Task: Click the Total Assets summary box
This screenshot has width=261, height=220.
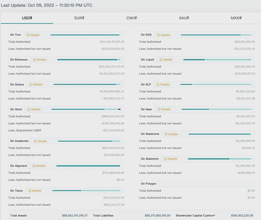Action: coord(49,216)
